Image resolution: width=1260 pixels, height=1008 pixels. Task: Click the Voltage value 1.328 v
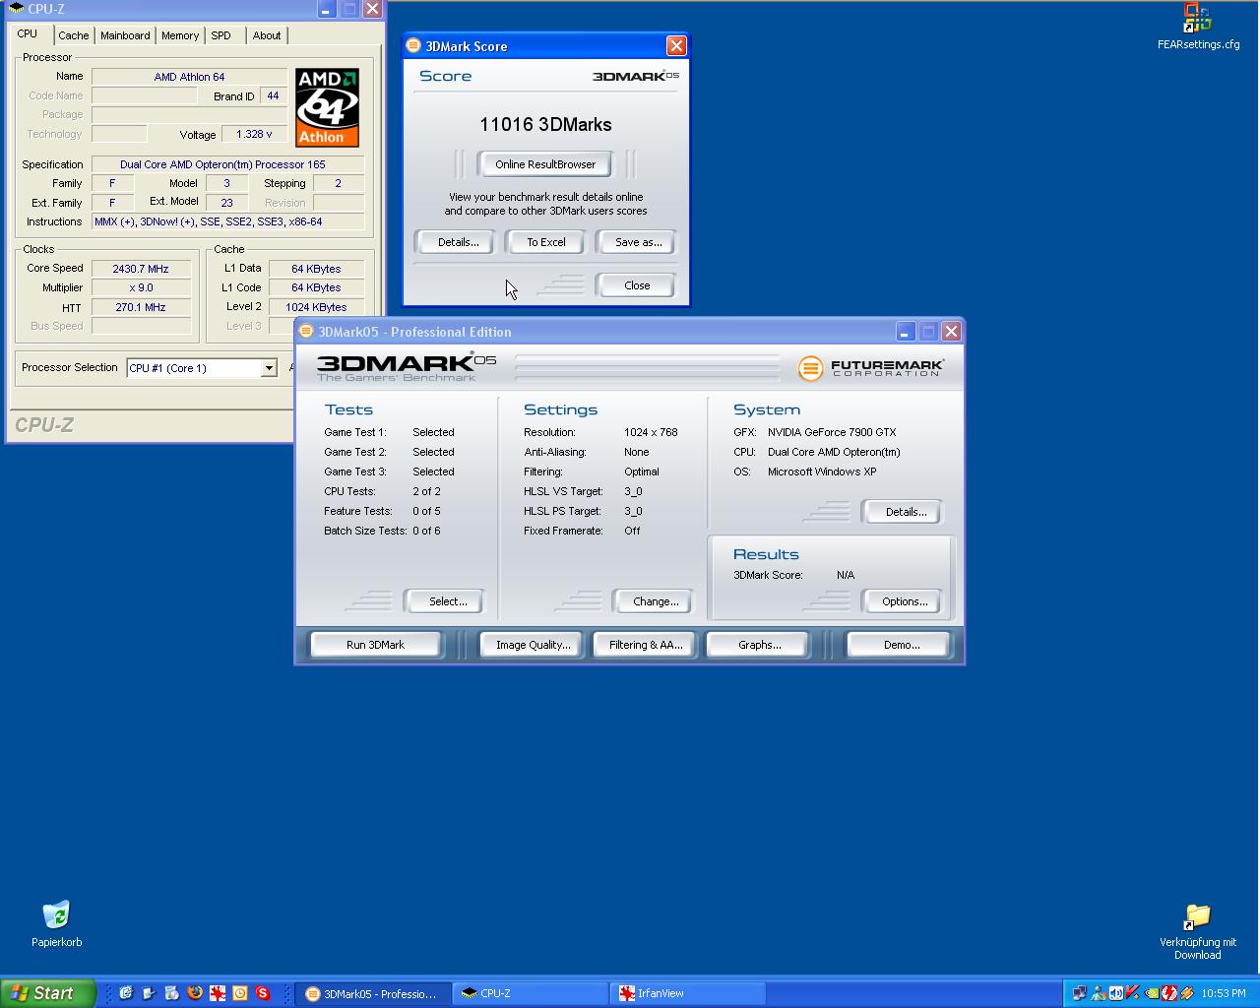[x=254, y=134]
